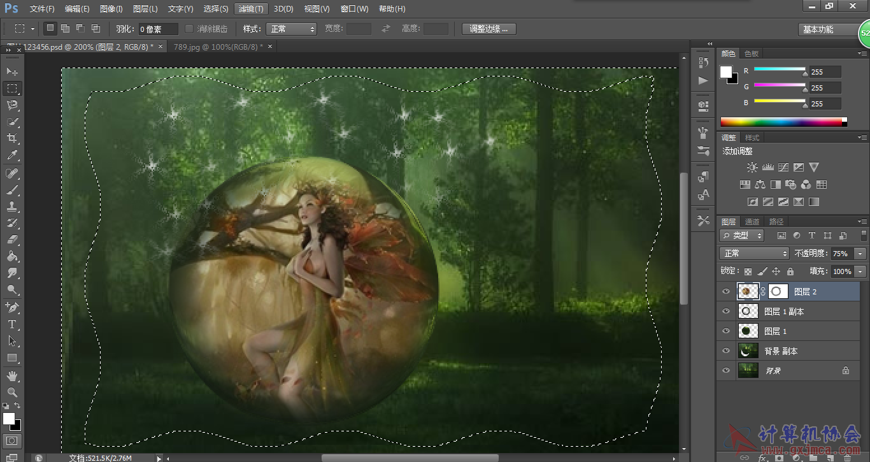
Task: Open the 图层(L) menu
Action: click(x=145, y=9)
